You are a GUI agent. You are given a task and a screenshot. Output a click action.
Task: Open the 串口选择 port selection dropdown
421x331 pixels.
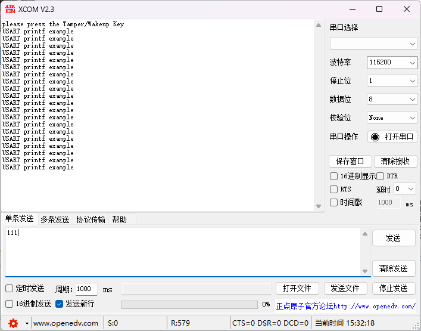tap(374, 44)
